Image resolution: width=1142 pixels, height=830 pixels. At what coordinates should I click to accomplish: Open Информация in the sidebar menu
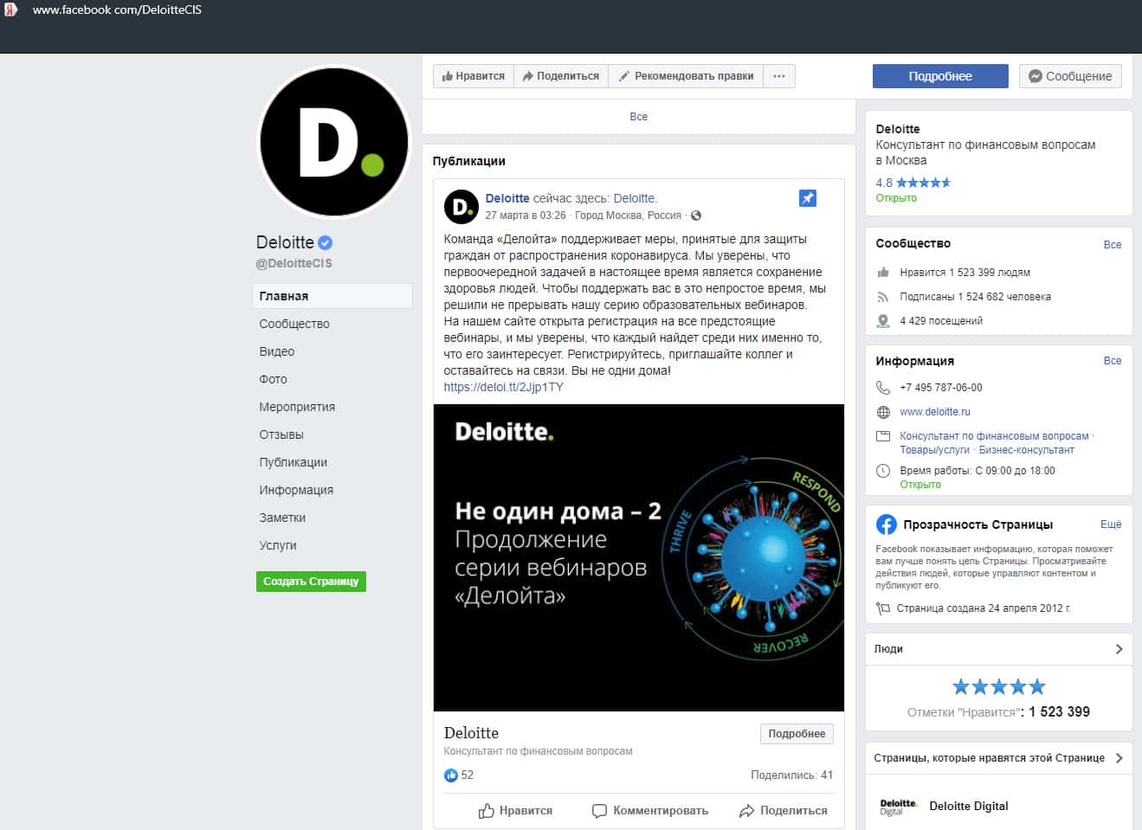click(296, 490)
